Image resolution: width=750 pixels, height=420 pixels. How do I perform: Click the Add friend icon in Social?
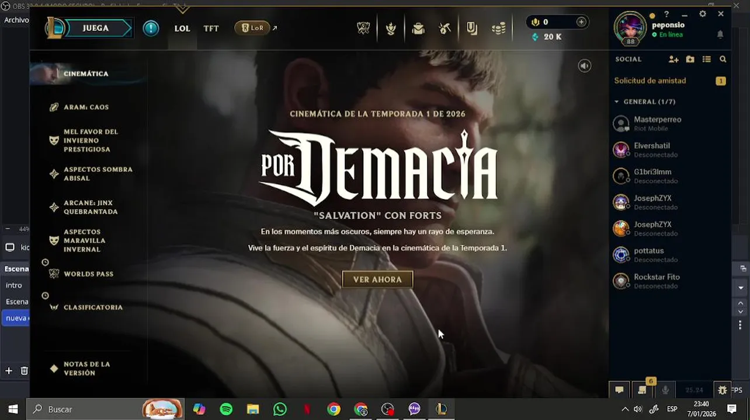(673, 60)
